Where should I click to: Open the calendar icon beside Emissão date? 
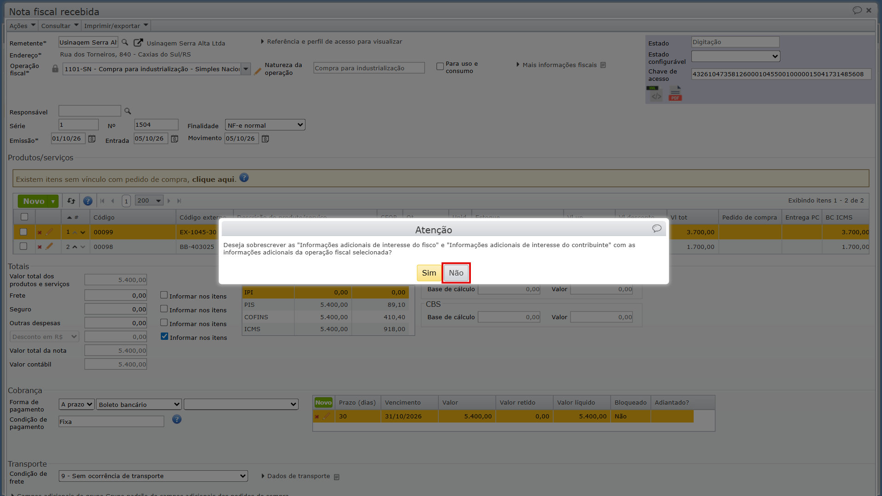coord(92,139)
